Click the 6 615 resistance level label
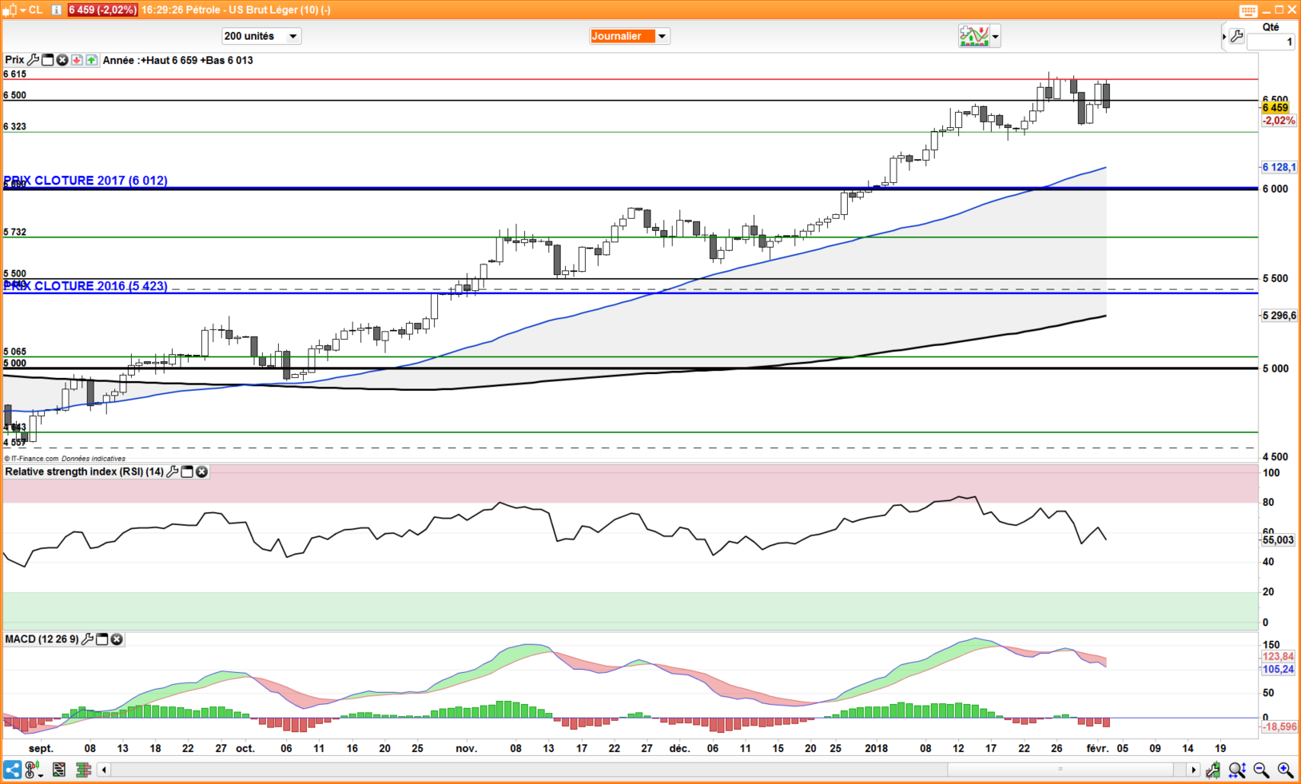The image size is (1301, 784). 15,74
